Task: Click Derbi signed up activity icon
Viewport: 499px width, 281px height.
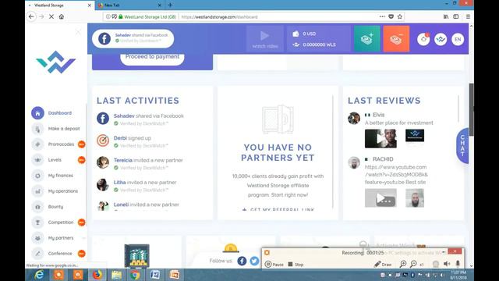Action: pyautogui.click(x=103, y=140)
